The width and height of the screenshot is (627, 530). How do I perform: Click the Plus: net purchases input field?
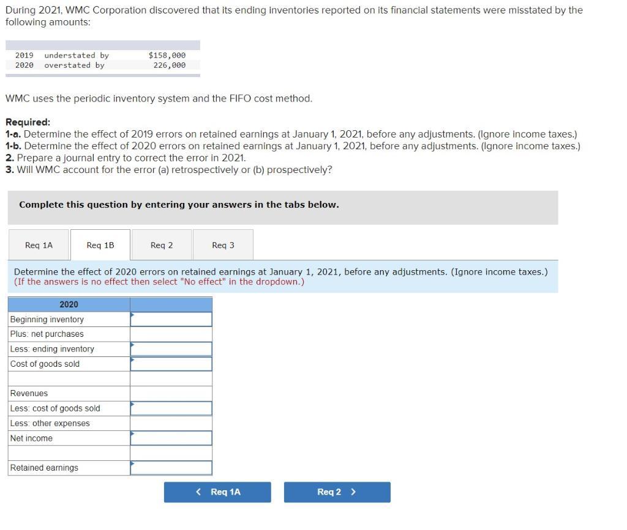170,334
